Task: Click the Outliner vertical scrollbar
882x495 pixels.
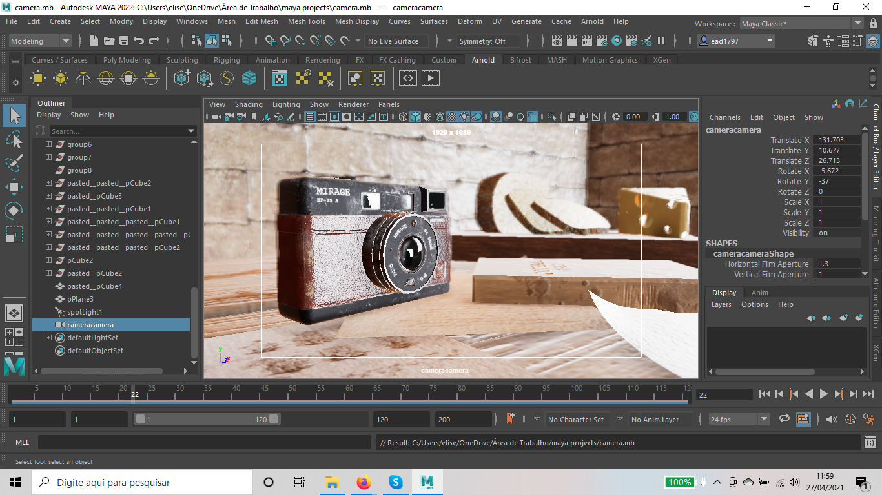Action: [194, 322]
